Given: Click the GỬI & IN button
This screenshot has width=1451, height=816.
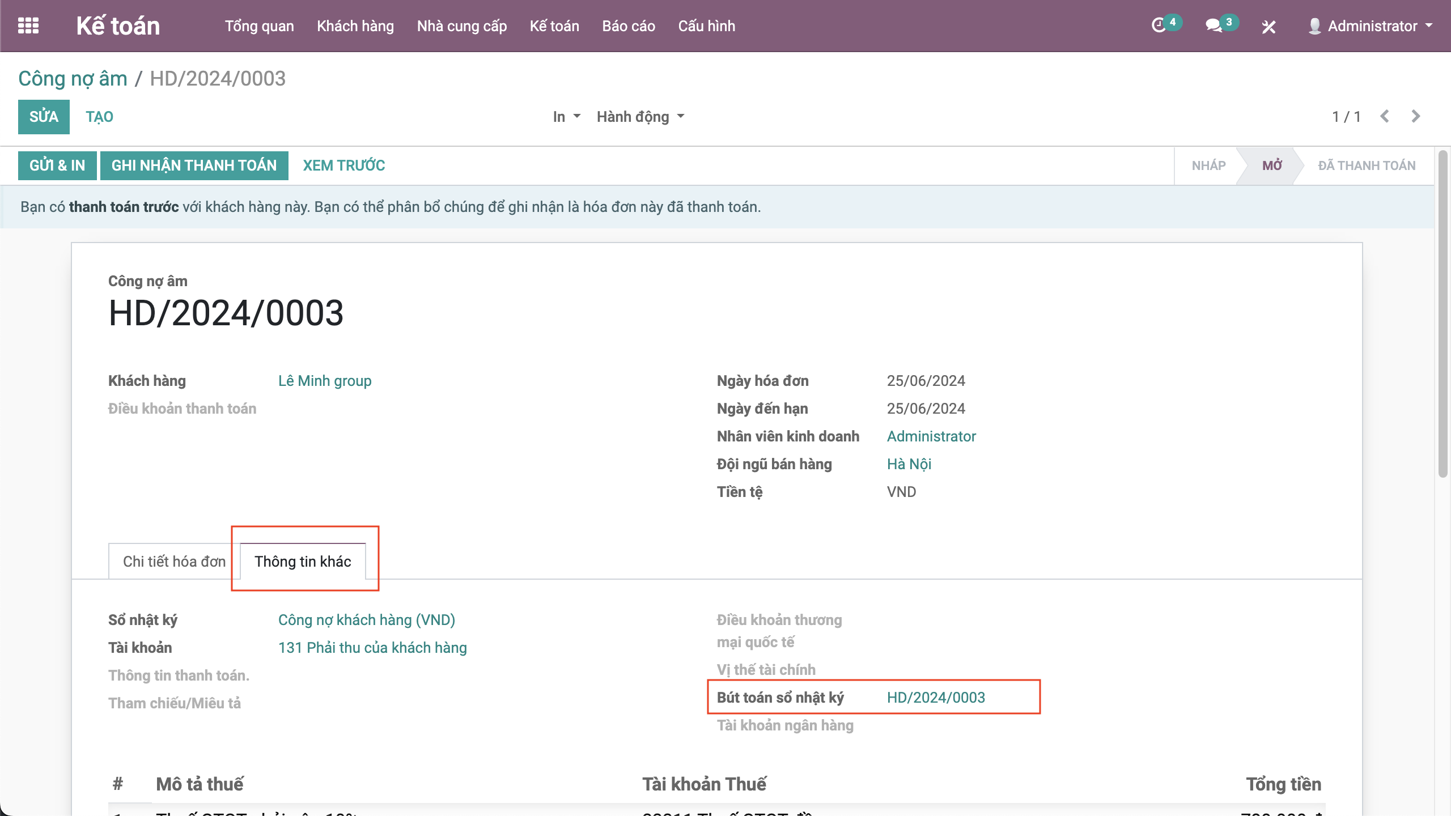Looking at the screenshot, I should click(x=57, y=165).
